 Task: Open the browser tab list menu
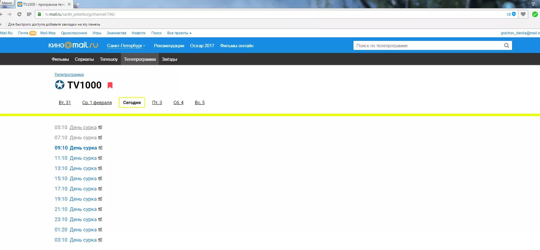pos(533,4)
